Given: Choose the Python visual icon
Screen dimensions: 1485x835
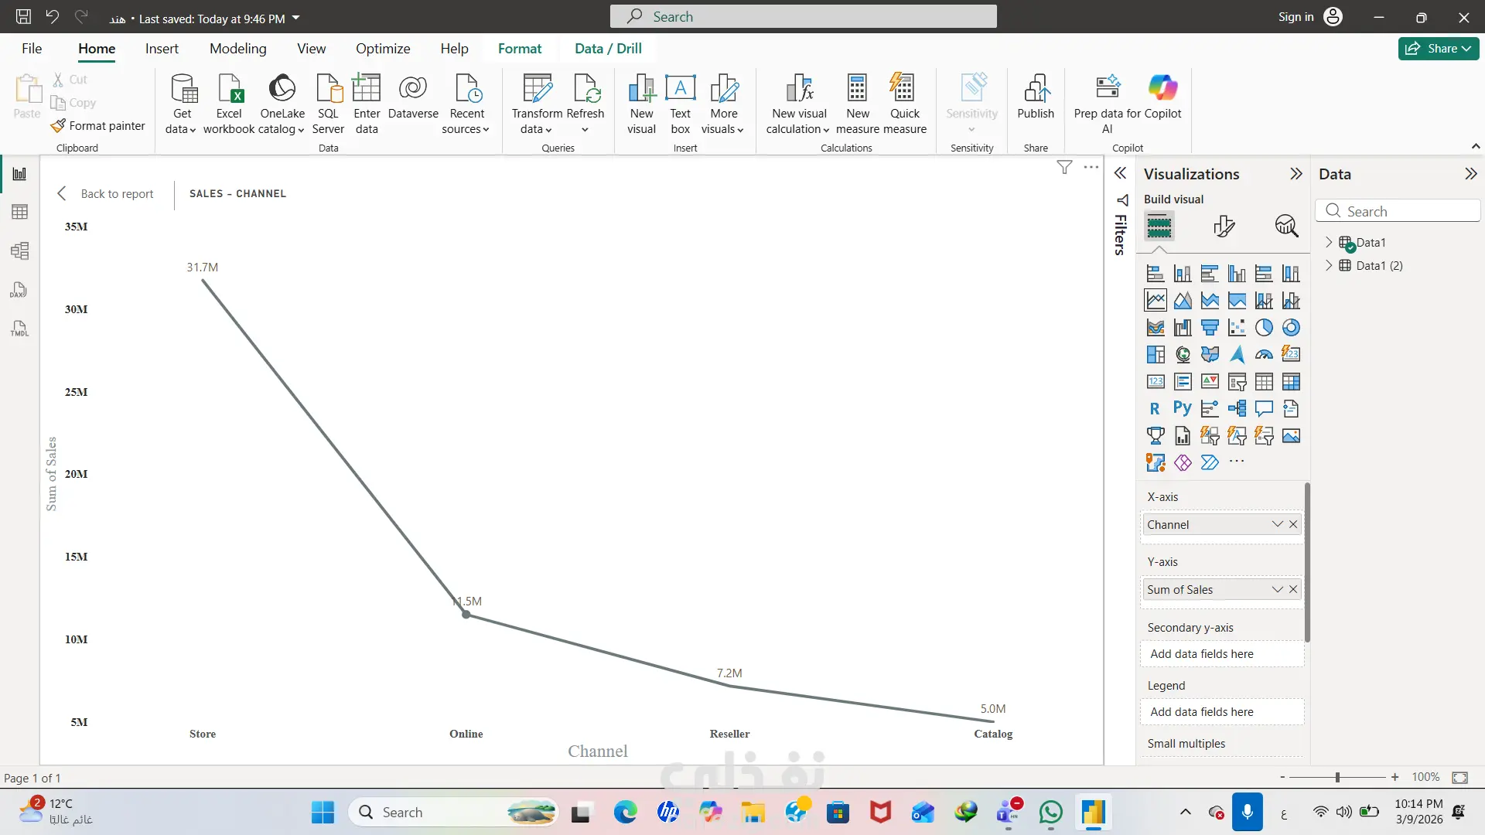Looking at the screenshot, I should (x=1182, y=408).
